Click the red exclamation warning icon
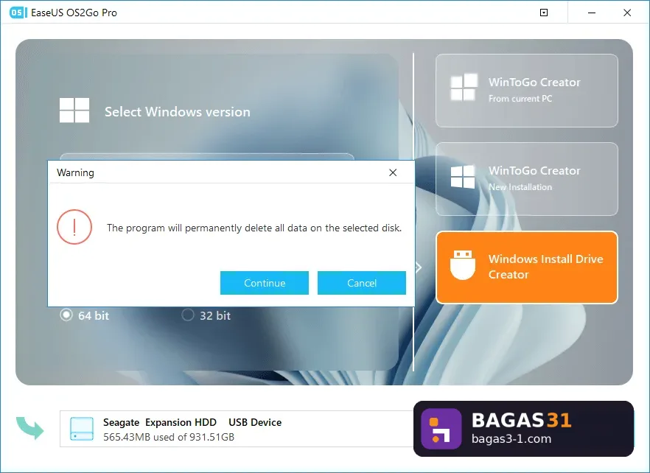The width and height of the screenshot is (650, 473). tap(74, 227)
